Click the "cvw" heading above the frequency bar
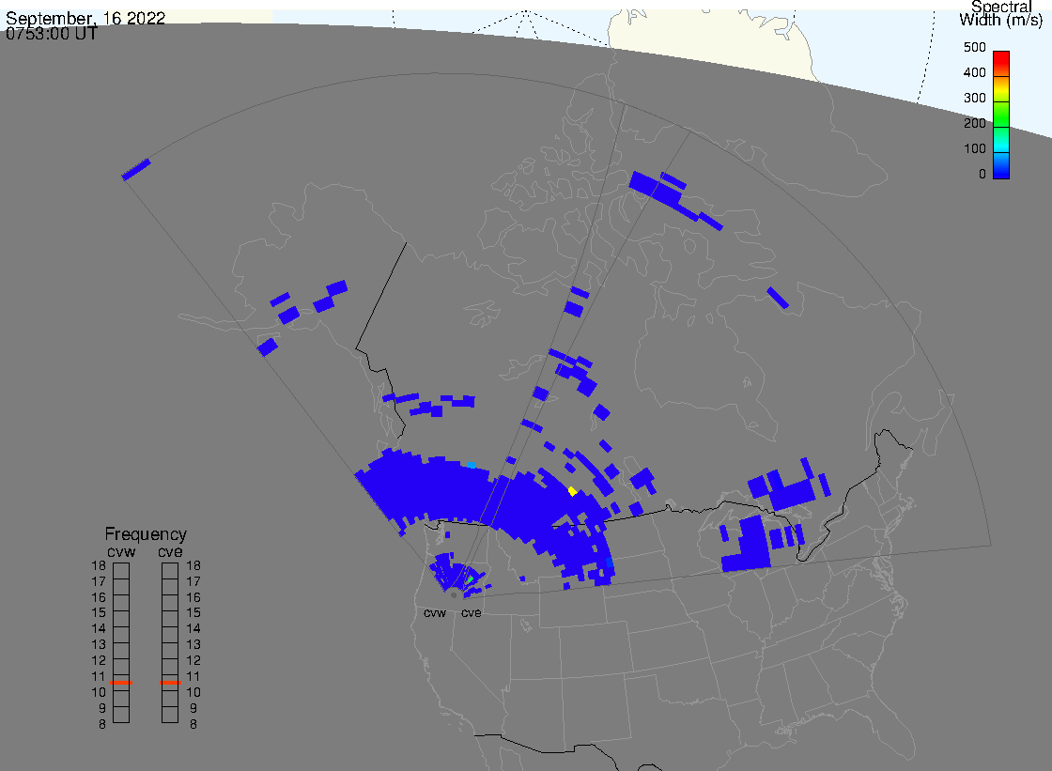The width and height of the screenshot is (1052, 771). coord(121,551)
